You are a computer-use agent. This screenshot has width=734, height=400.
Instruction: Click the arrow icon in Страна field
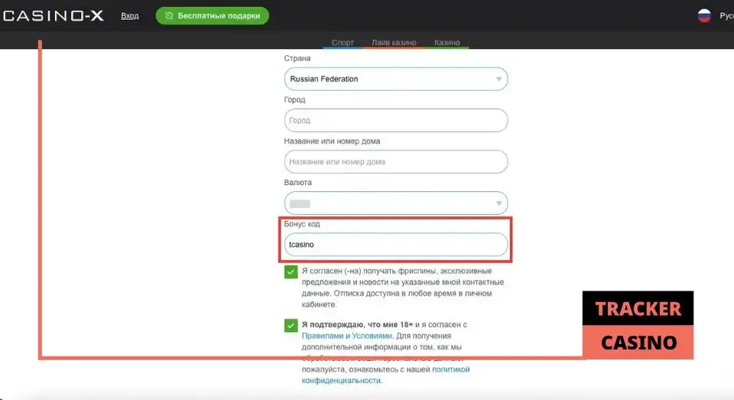pos(499,79)
